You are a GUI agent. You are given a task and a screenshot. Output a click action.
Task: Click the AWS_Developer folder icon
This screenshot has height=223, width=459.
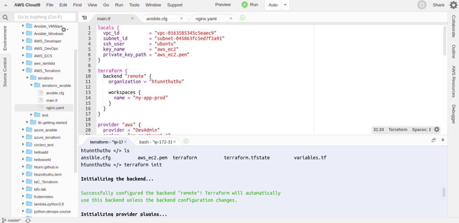point(29,41)
